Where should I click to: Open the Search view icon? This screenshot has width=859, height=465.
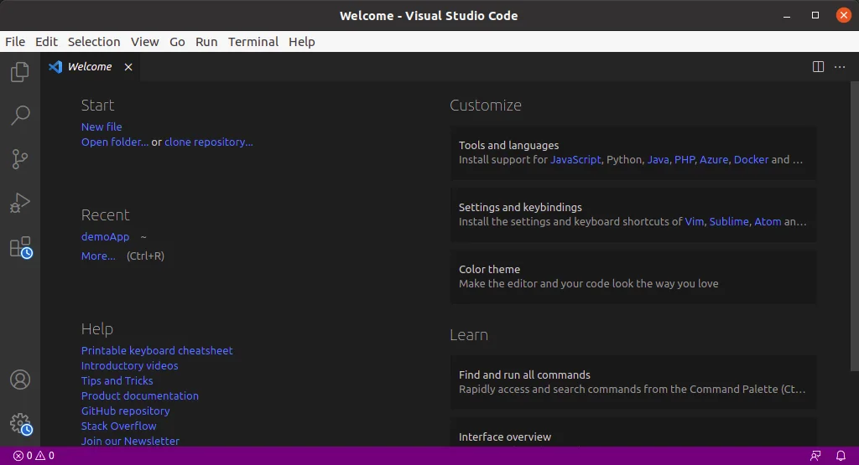point(20,116)
